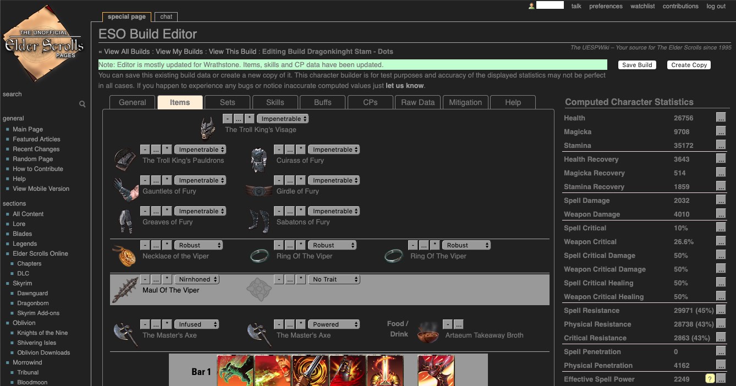Follow the View All Builds link
736x386 pixels.
(x=127, y=52)
